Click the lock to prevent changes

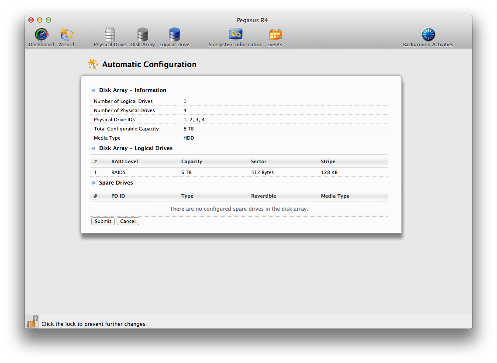click(x=32, y=322)
